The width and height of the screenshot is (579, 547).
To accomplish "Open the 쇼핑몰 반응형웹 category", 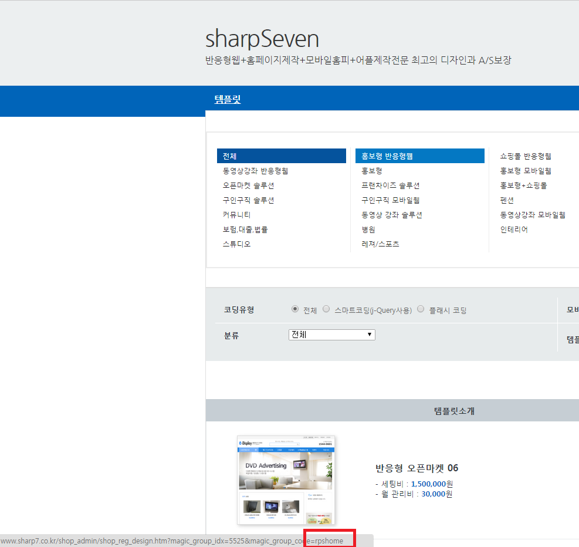I will [526, 156].
